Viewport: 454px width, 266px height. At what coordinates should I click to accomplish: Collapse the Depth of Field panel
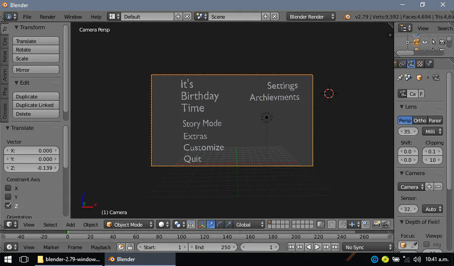[x=402, y=222]
